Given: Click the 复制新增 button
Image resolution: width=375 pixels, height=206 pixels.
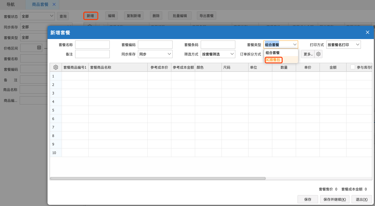Looking at the screenshot, I should (134, 16).
